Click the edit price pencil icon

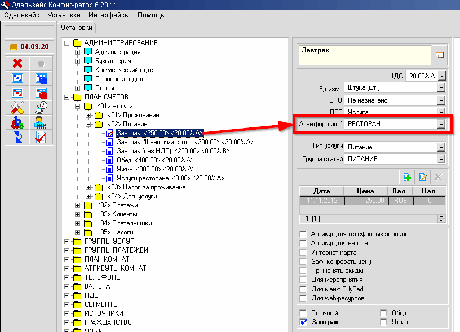click(422, 177)
